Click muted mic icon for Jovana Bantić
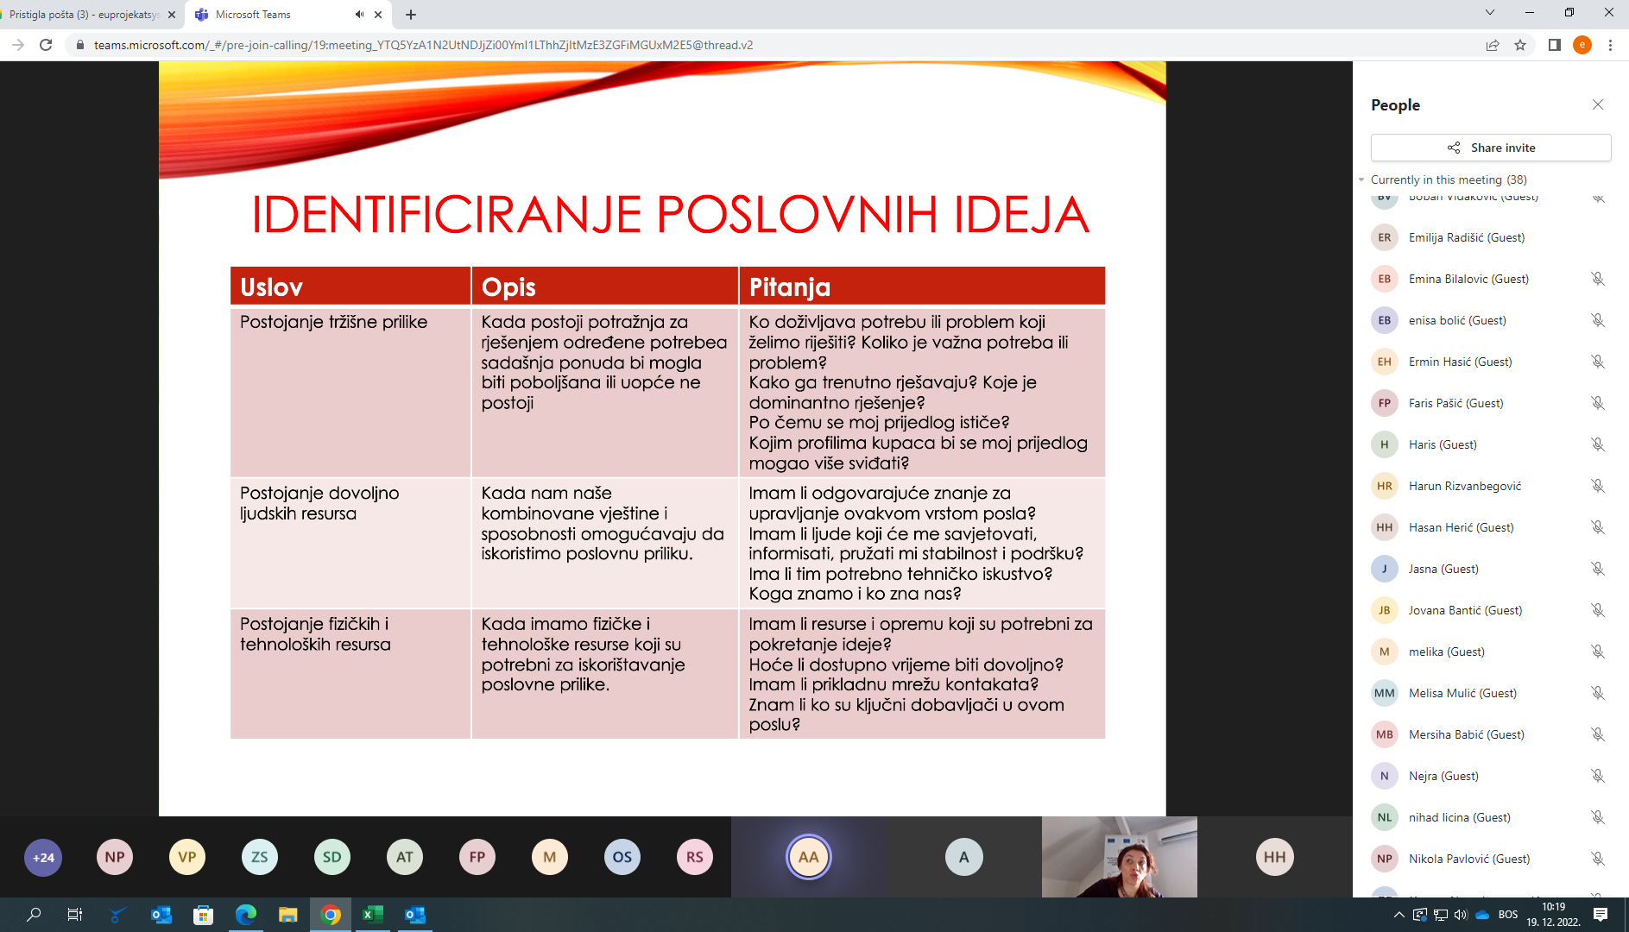This screenshot has width=1629, height=932. [1598, 610]
